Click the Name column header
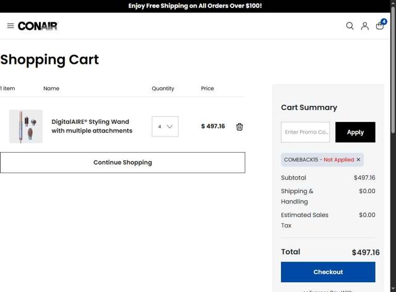The image size is (396, 292). coord(51,88)
